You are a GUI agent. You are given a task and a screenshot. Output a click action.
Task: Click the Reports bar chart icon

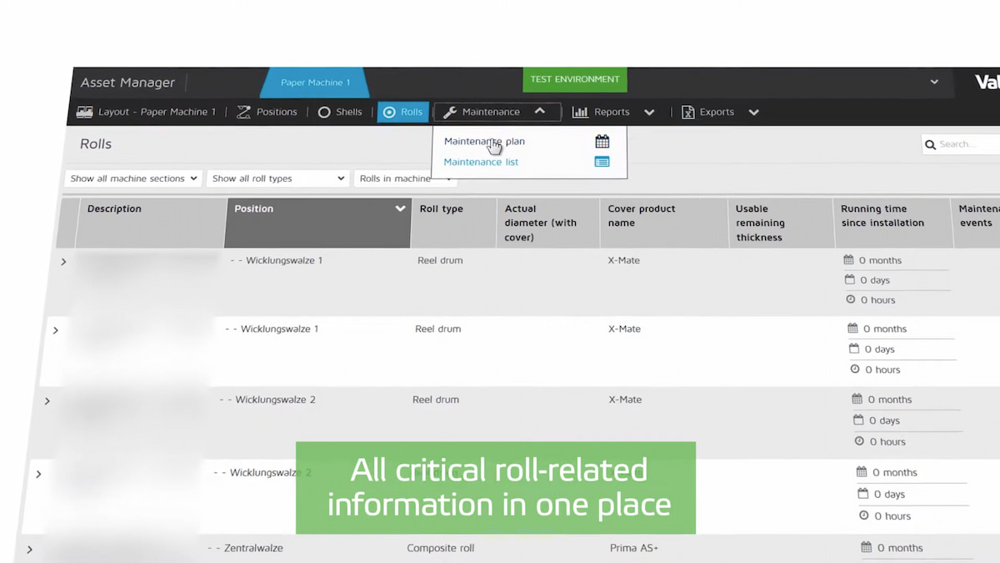(x=580, y=112)
